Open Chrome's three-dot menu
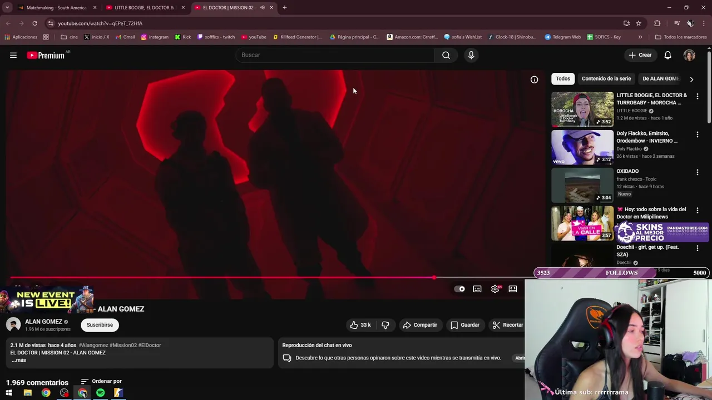This screenshot has width=712, height=400. [x=704, y=23]
